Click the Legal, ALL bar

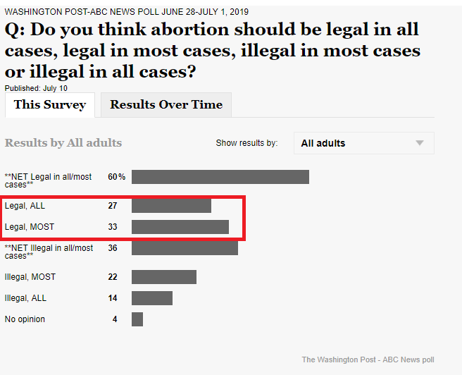171,206
